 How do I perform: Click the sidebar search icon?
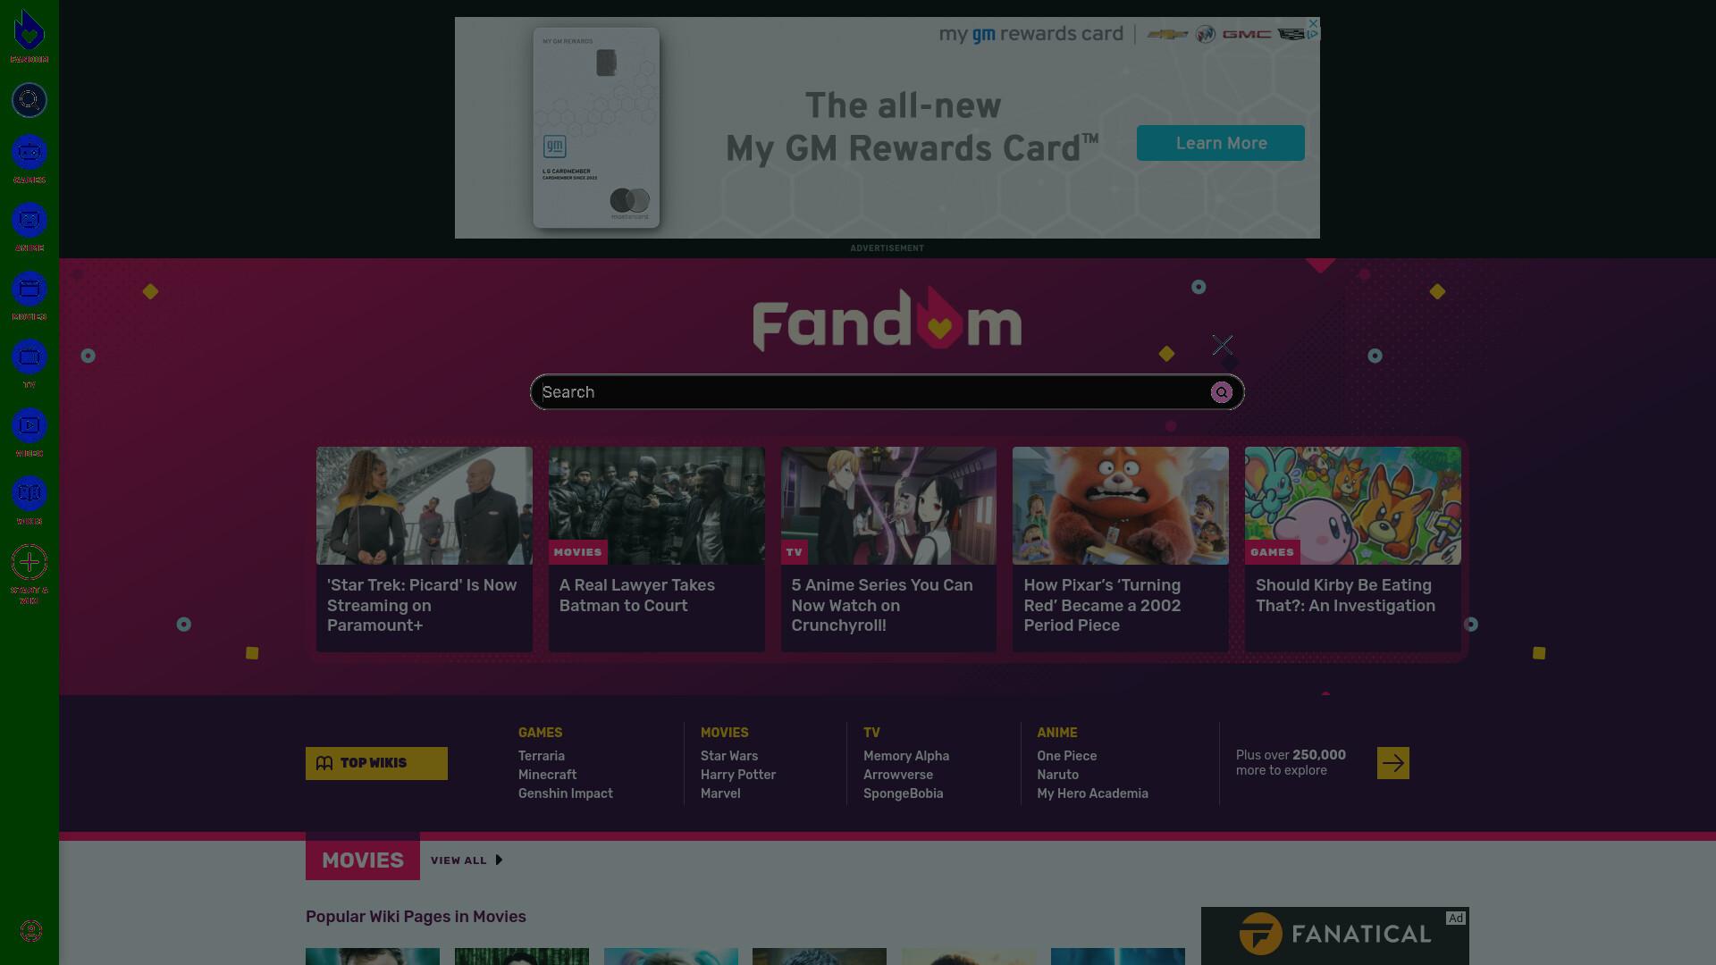(x=29, y=100)
